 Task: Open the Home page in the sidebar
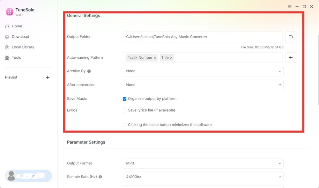pos(13,26)
